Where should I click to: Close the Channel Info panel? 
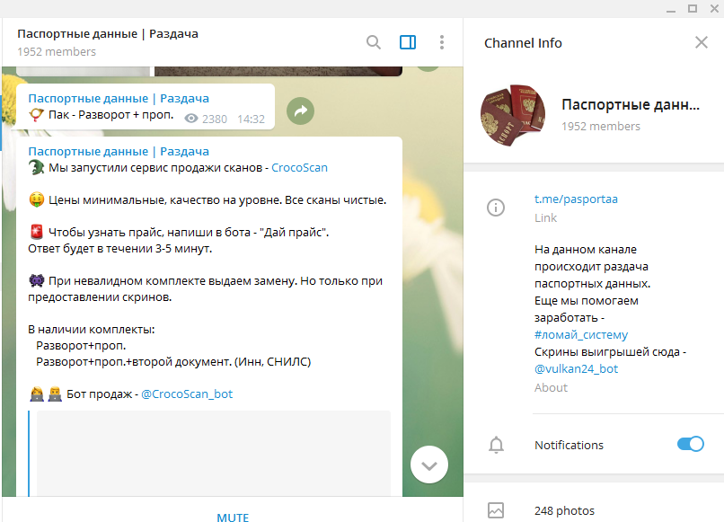click(702, 42)
